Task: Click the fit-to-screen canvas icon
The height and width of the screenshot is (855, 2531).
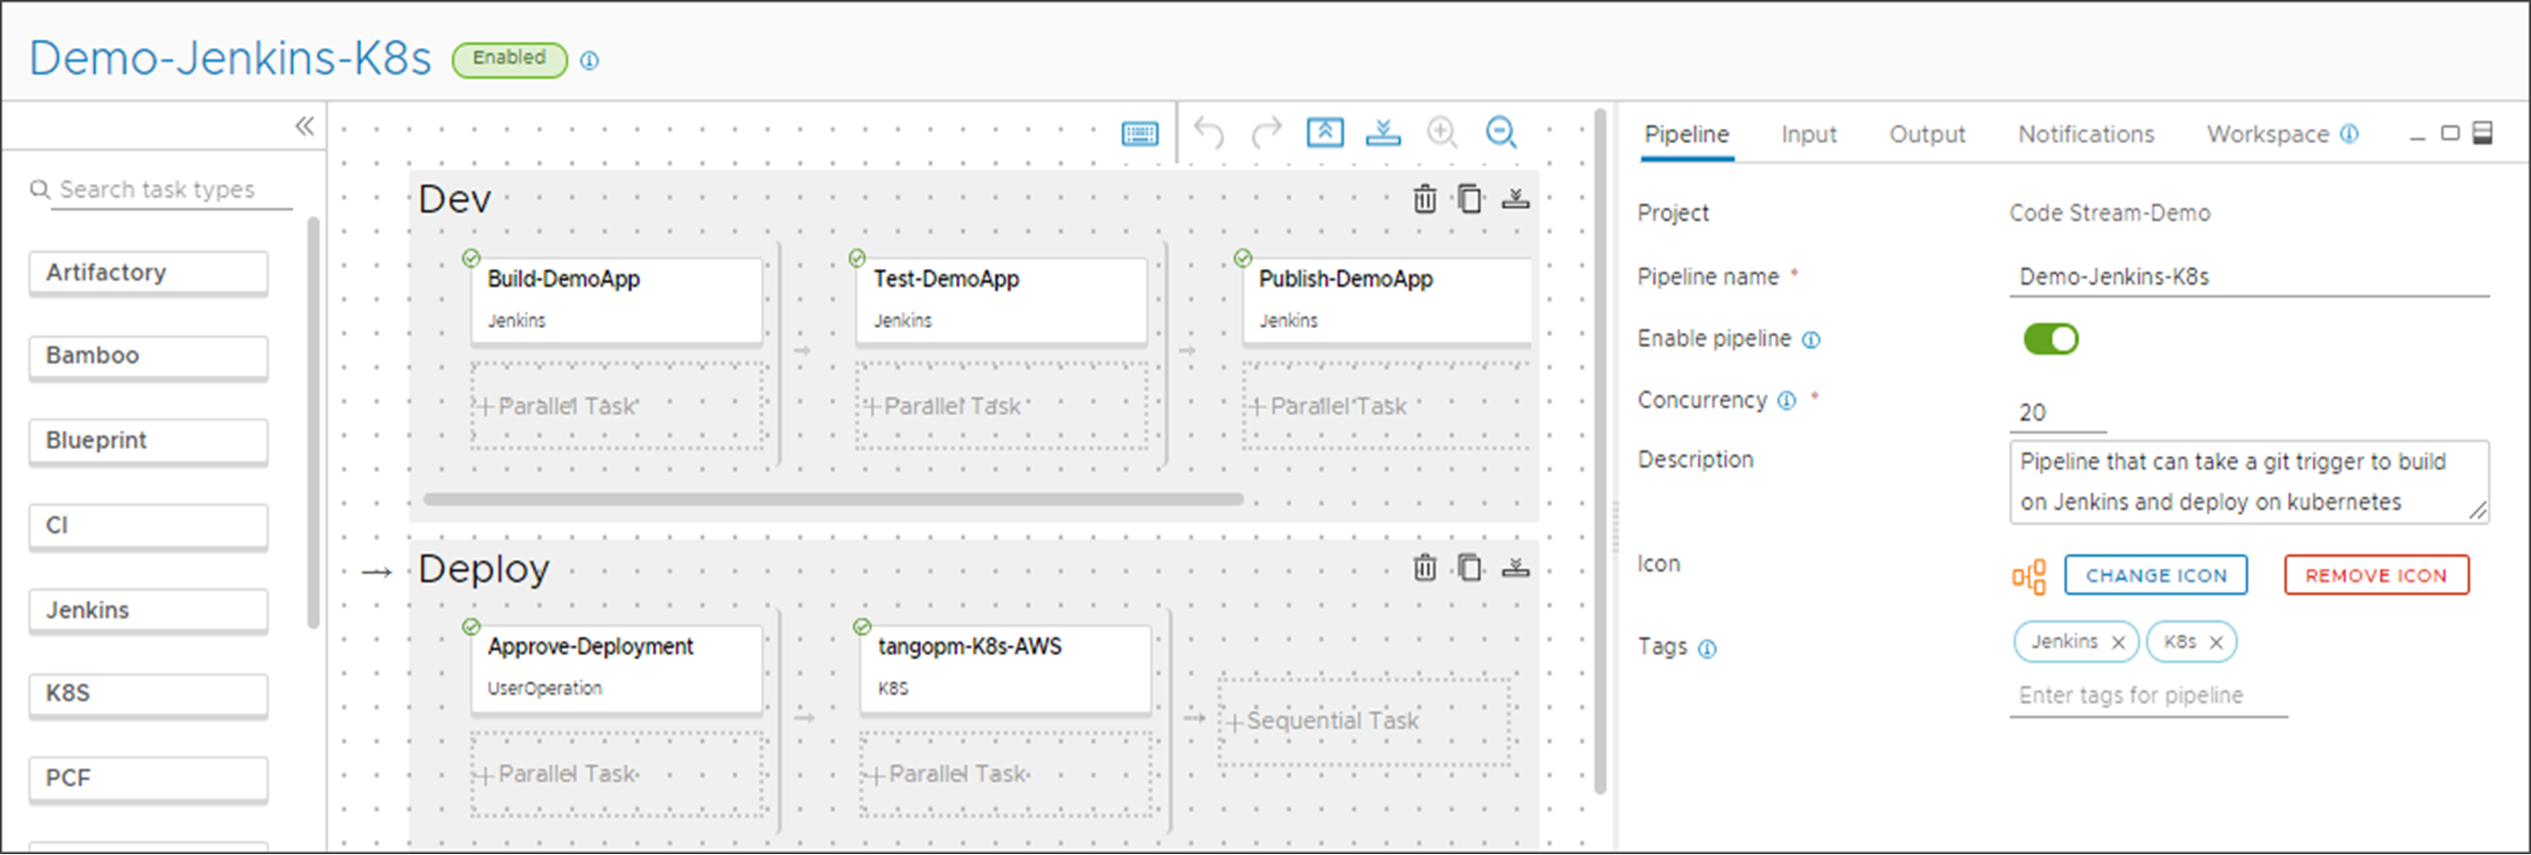Action: [x=1324, y=133]
